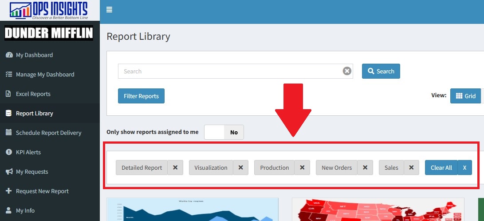484x221 pixels.
Task: Remove the Sales filter
Action: 411,168
